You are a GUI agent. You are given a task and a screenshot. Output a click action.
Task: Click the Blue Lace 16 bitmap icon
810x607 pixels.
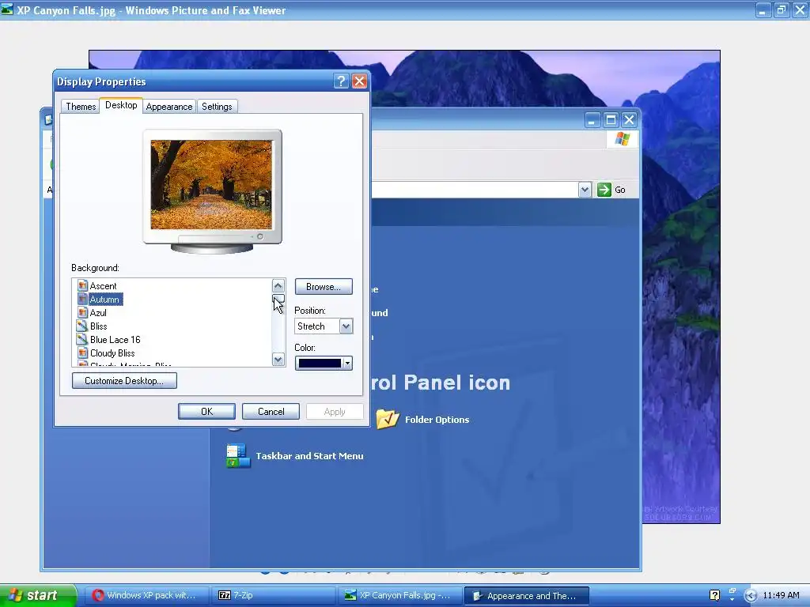tap(82, 339)
